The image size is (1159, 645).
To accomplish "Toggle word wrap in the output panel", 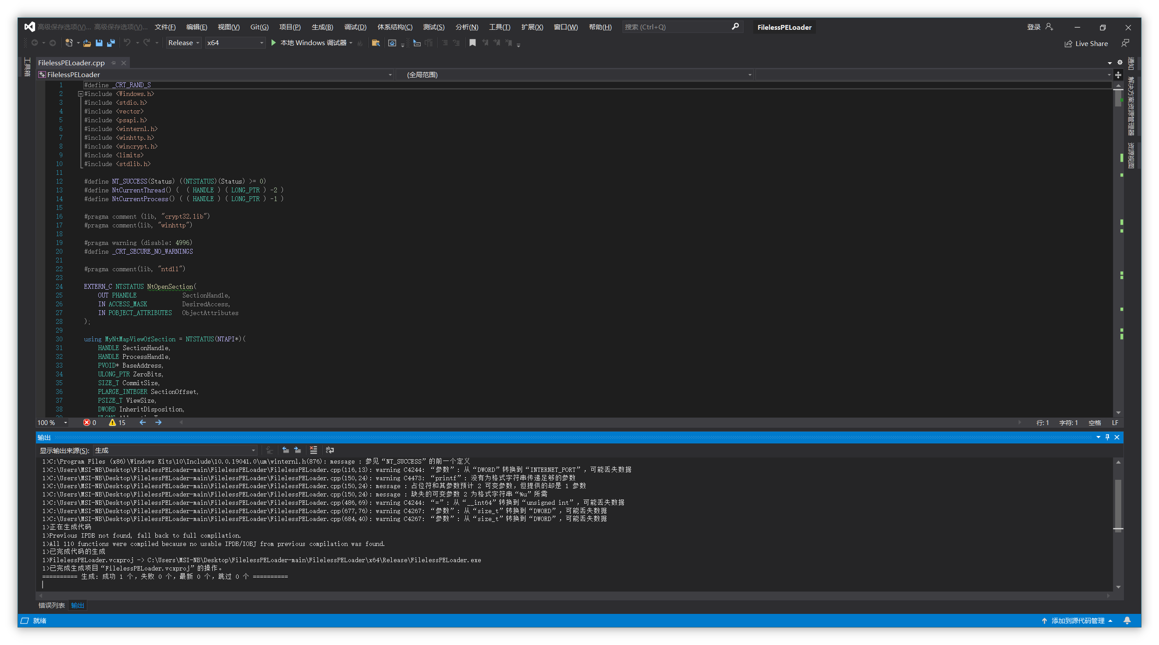I will (330, 450).
